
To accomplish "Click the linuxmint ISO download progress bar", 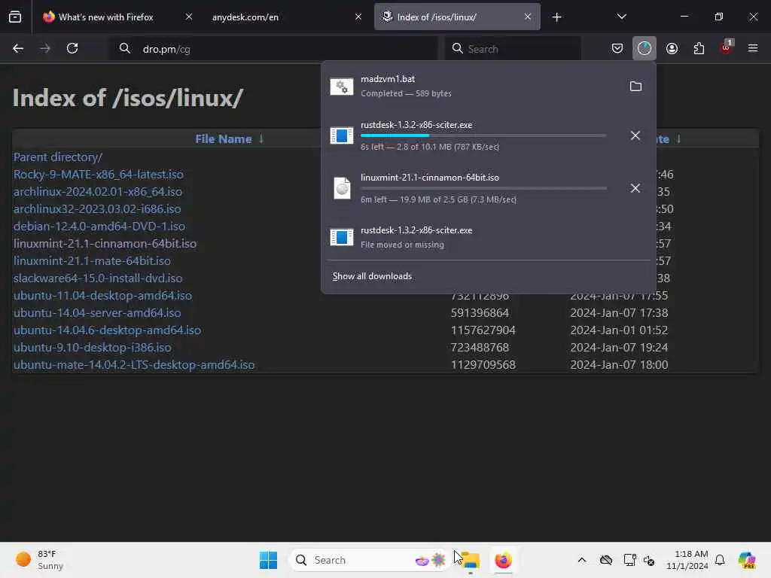I will pyautogui.click(x=483, y=188).
